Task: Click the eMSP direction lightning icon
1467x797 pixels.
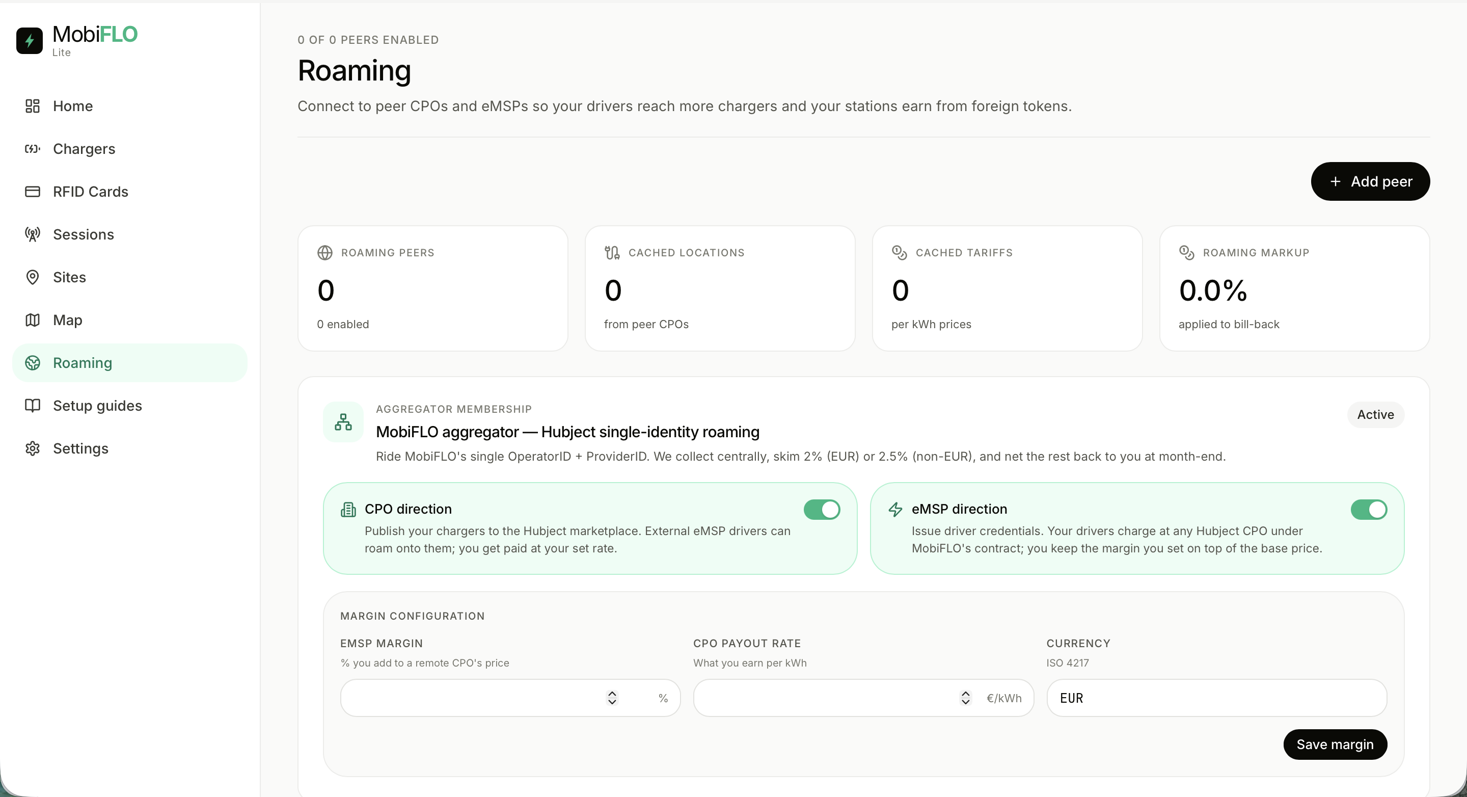Action: click(895, 509)
